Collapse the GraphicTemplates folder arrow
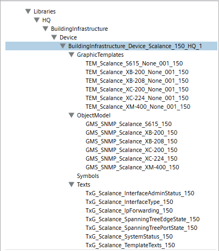The image size is (219, 251). [72, 55]
